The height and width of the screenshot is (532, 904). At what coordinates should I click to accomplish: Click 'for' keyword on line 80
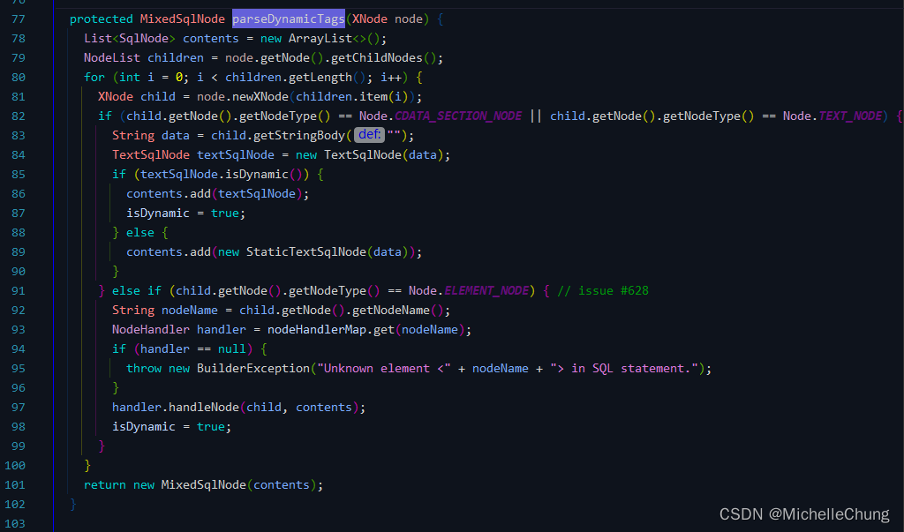coord(94,78)
